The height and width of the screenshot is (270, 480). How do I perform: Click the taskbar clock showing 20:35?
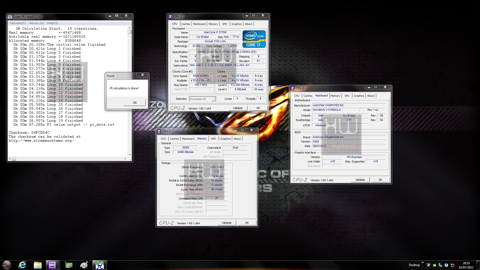click(466, 265)
